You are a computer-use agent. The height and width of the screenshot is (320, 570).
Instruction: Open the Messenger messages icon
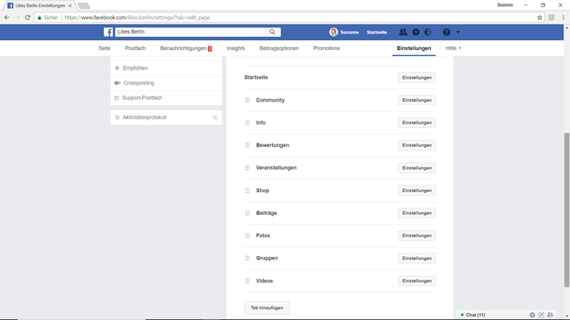[x=416, y=32]
